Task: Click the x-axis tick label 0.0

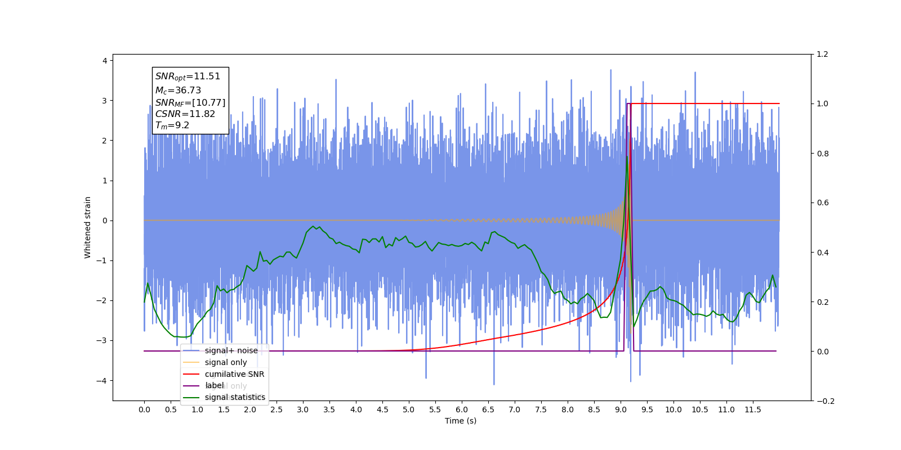Action: pyautogui.click(x=144, y=409)
